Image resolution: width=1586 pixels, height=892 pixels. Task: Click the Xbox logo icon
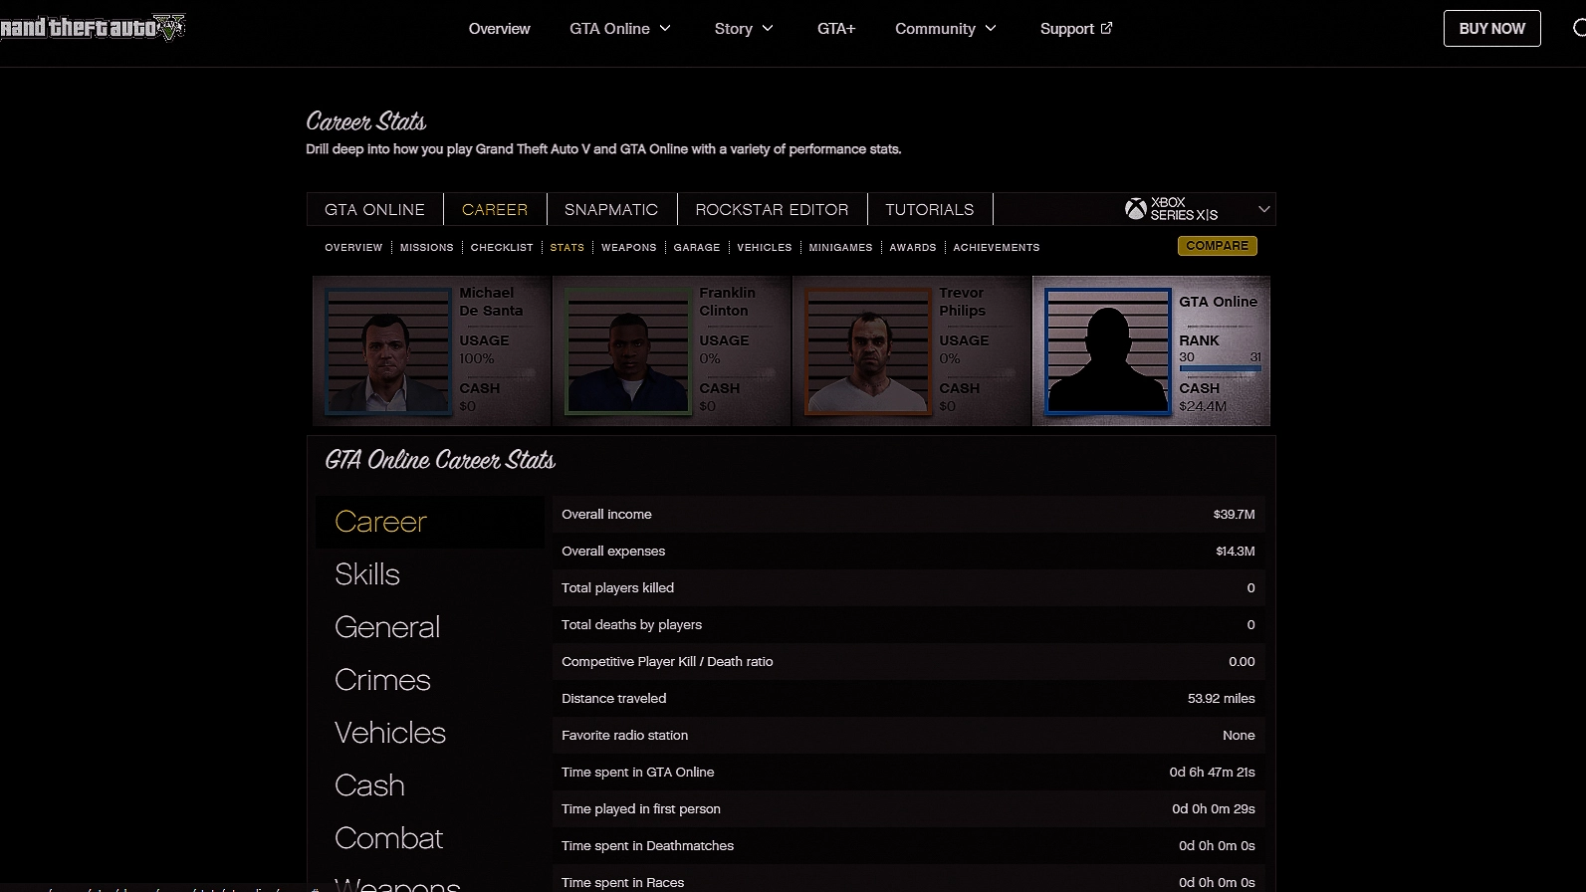tap(1135, 209)
